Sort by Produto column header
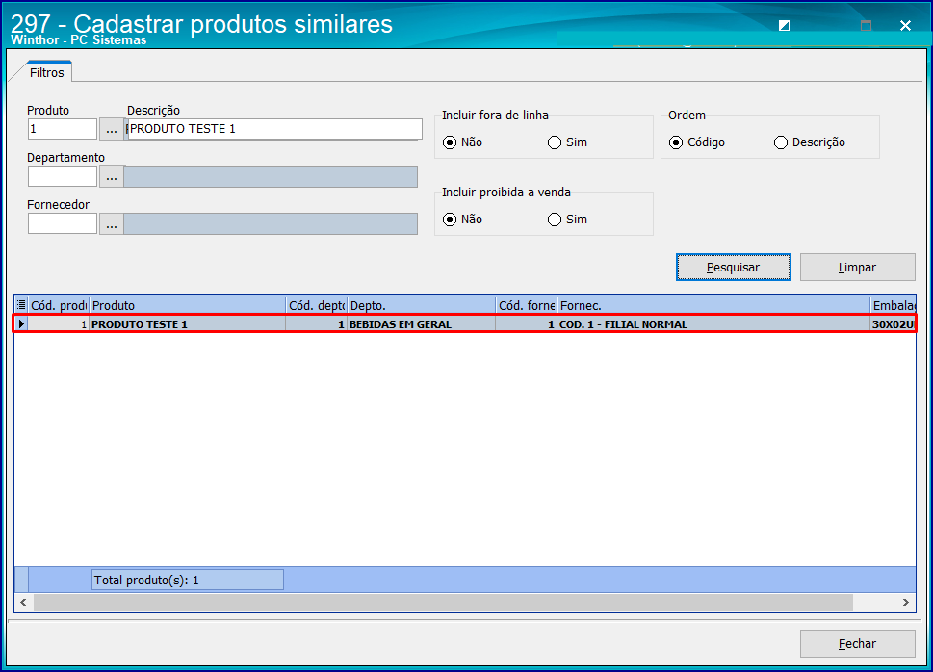Image resolution: width=933 pixels, height=672 pixels. (188, 305)
